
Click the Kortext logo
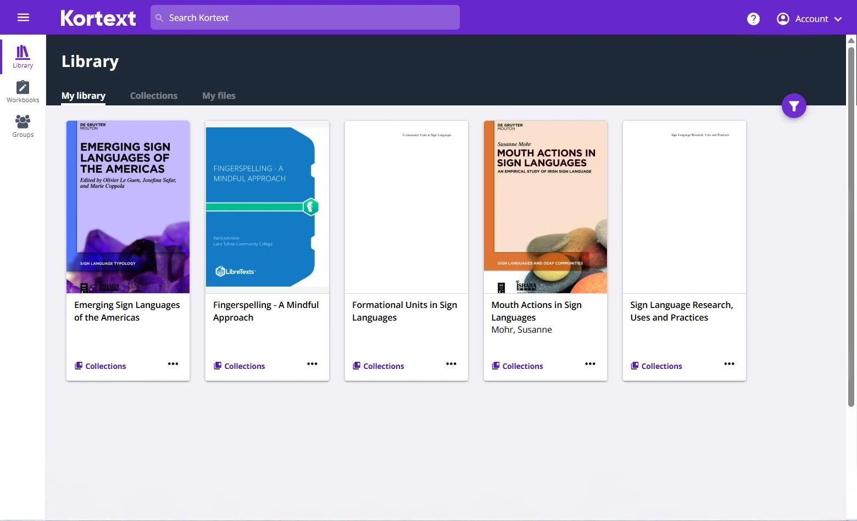tap(98, 17)
